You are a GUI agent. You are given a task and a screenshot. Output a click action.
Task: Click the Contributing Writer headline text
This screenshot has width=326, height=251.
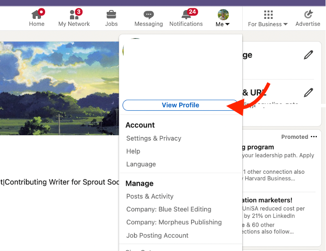coord(59,182)
